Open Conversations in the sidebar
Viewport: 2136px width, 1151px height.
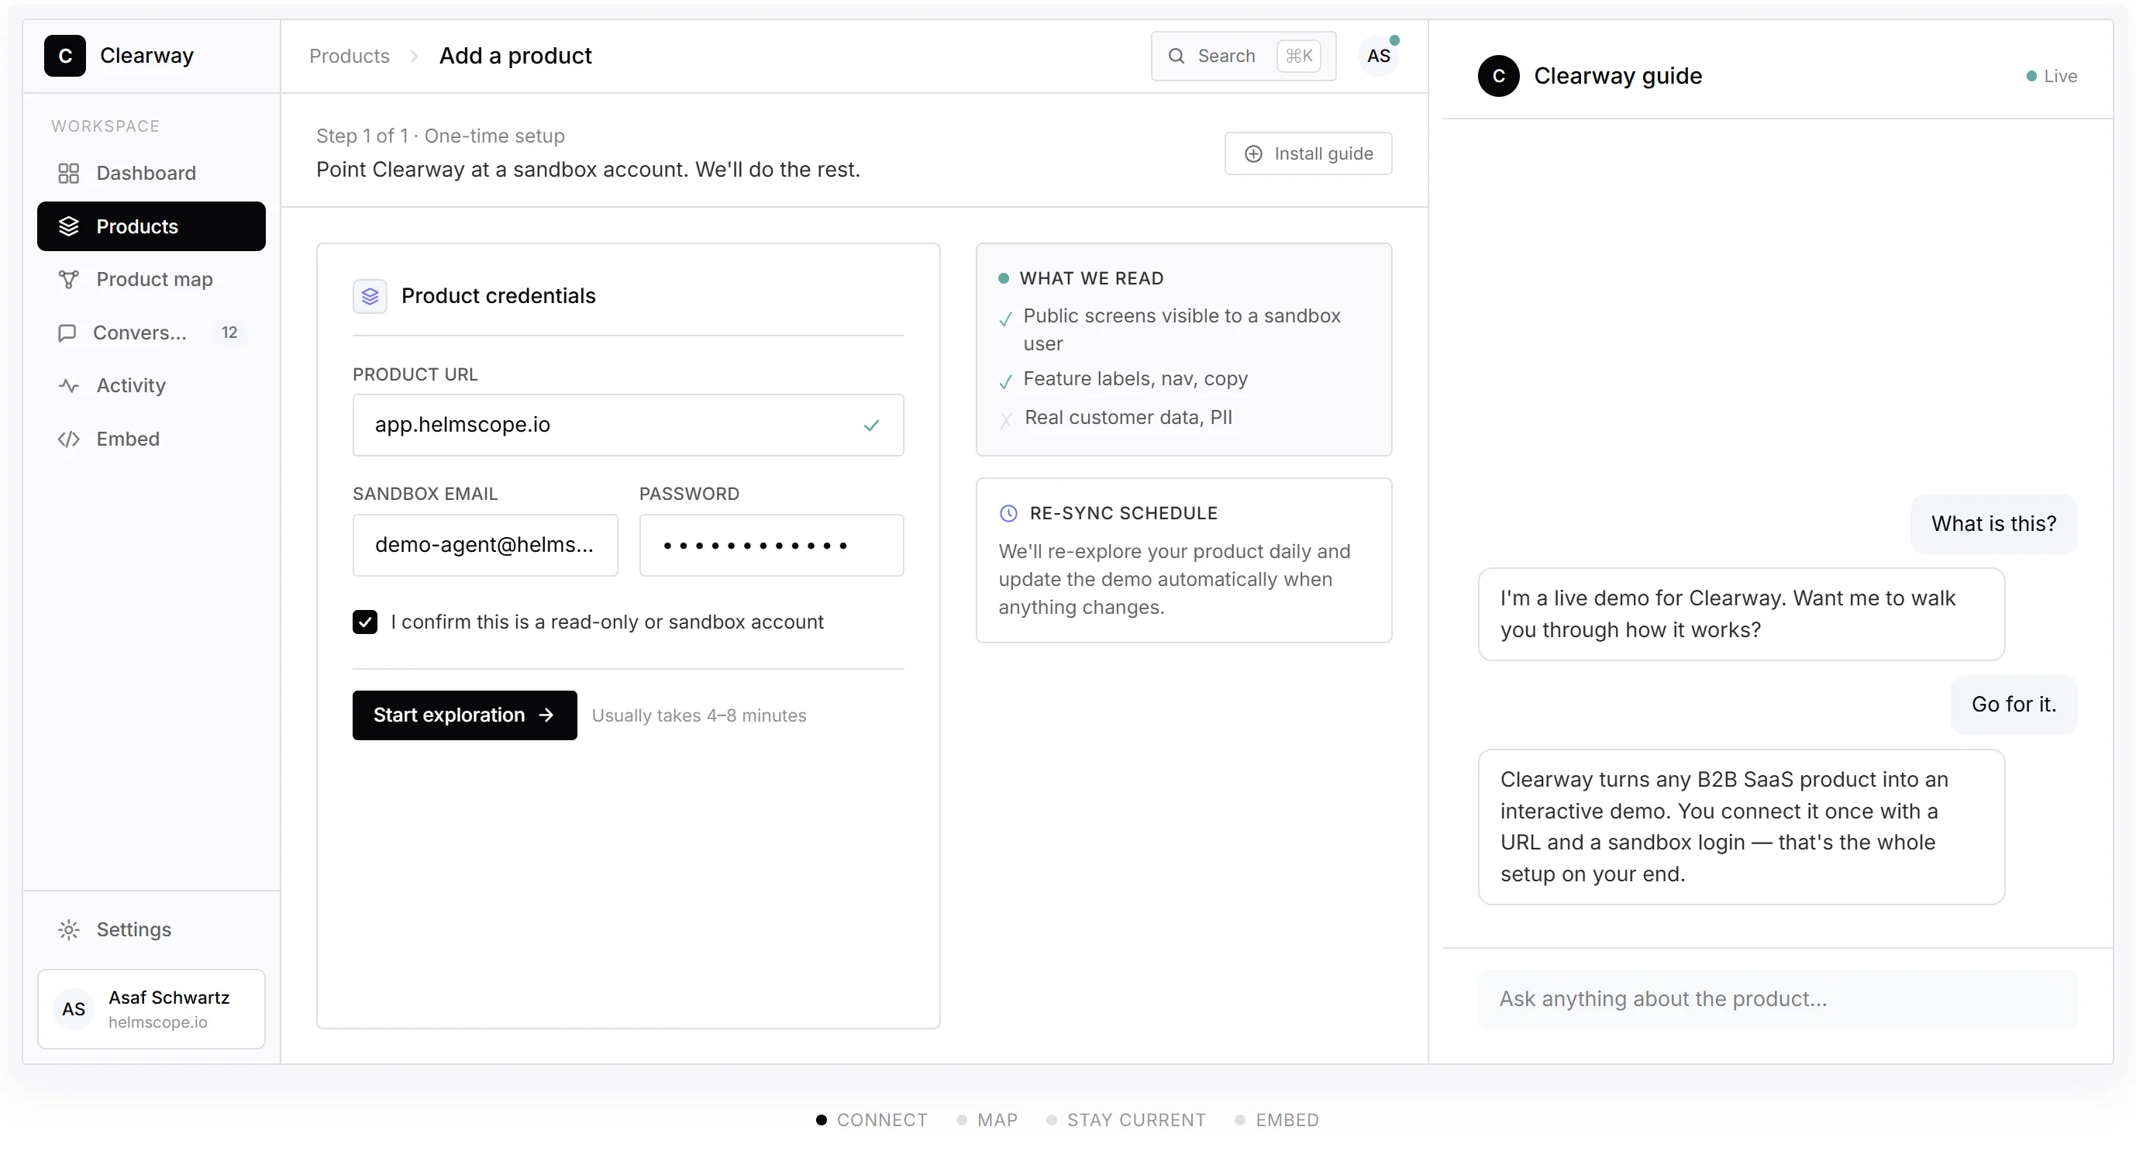(151, 333)
